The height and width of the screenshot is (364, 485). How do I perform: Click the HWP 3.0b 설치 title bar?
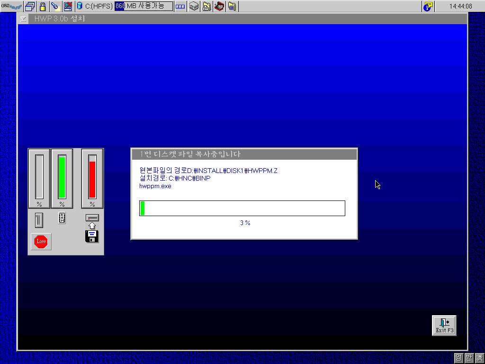point(247,19)
